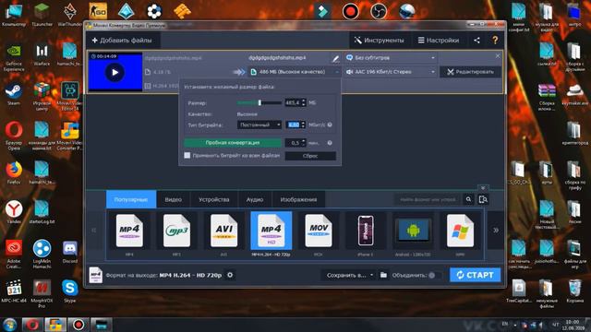Click the magnifier search icon
The image size is (591, 332).
coord(468,199)
